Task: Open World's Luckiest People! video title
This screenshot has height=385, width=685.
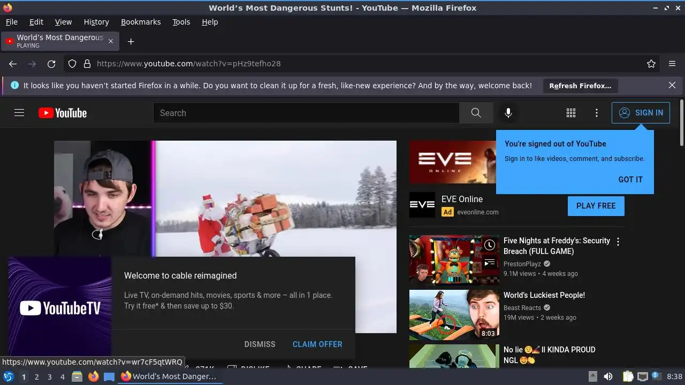Action: [x=544, y=295]
